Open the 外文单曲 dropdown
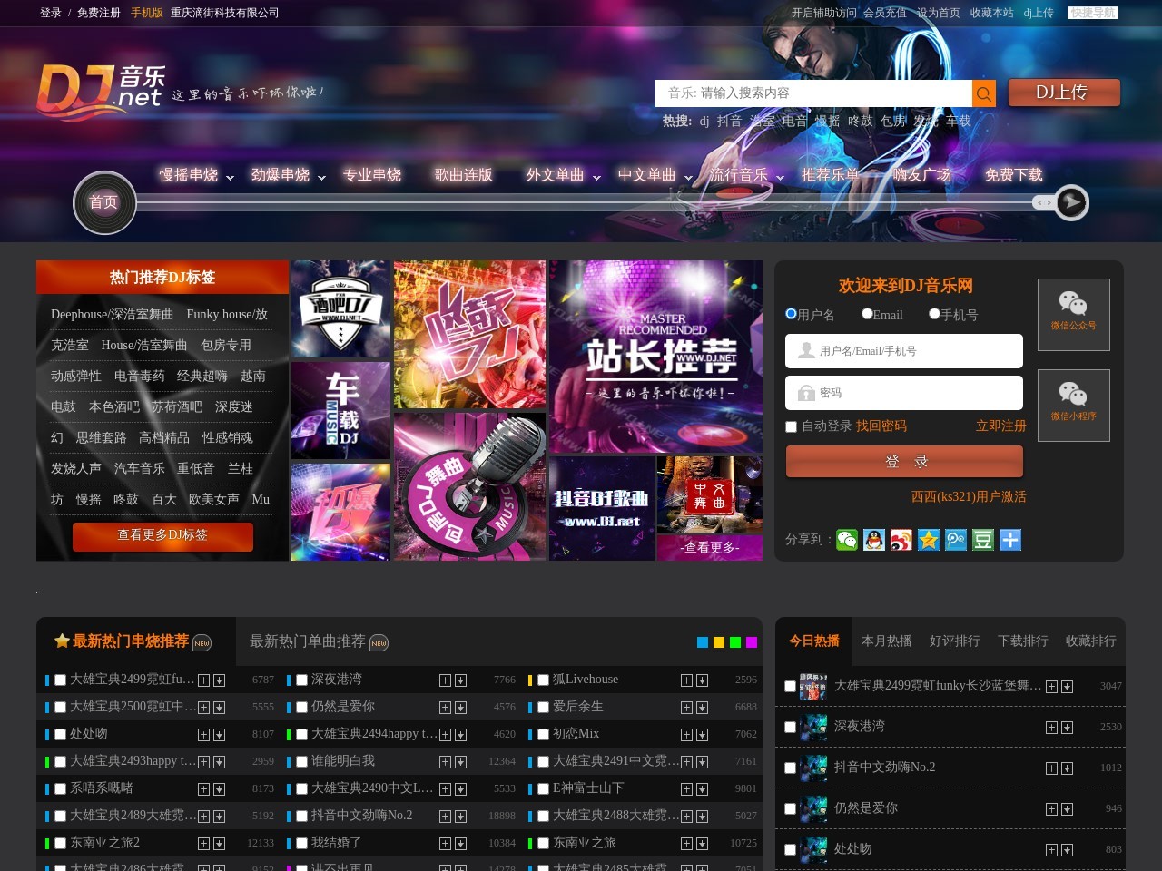 [556, 175]
